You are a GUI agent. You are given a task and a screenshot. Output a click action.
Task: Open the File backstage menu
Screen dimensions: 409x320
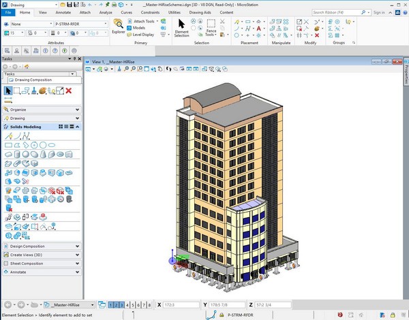(x=9, y=12)
